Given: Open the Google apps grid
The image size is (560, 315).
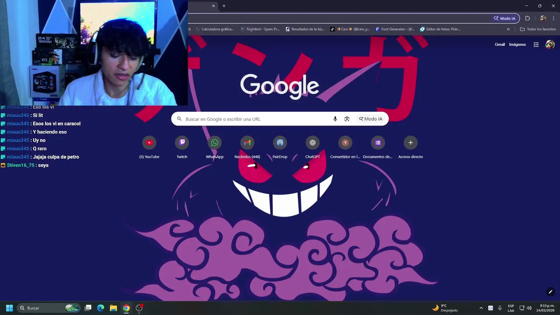Looking at the screenshot, I should [x=536, y=45].
